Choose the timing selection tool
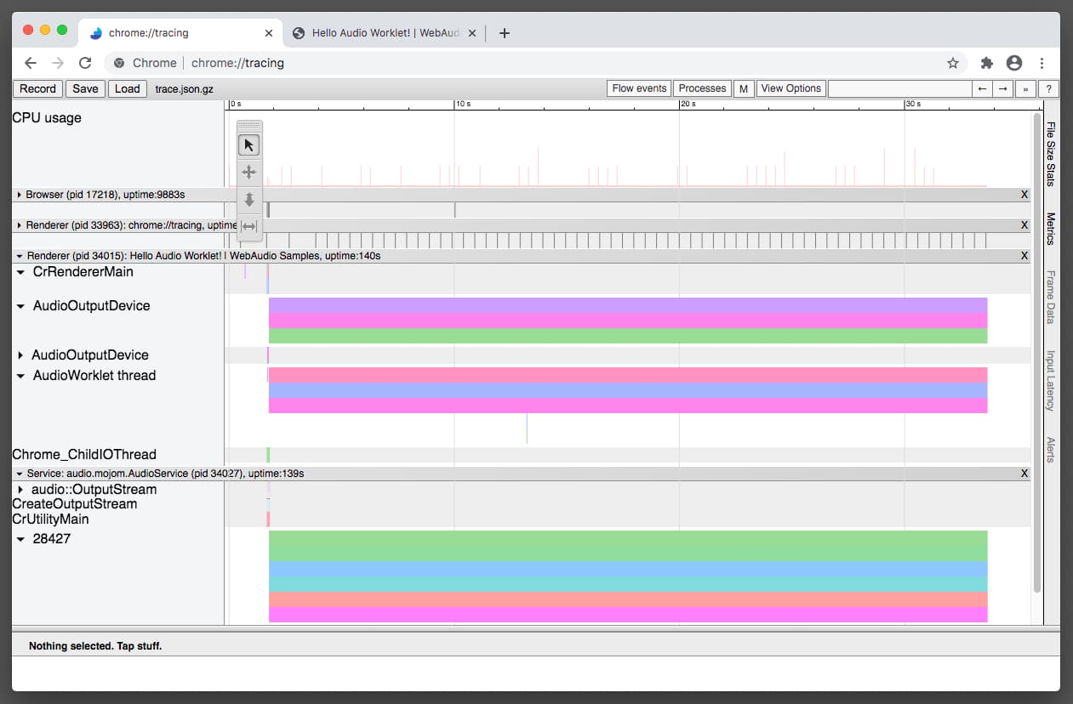 pos(248,226)
